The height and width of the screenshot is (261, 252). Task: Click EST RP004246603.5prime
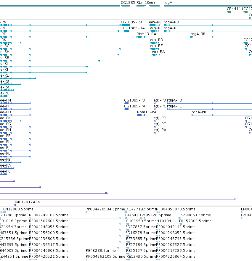click(49, 251)
